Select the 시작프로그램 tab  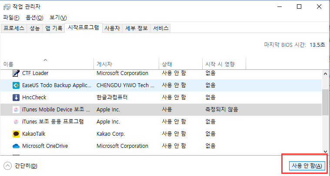coord(83,28)
